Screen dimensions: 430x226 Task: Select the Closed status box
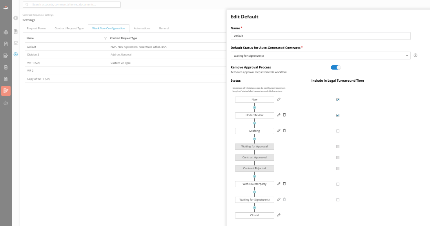click(255, 215)
